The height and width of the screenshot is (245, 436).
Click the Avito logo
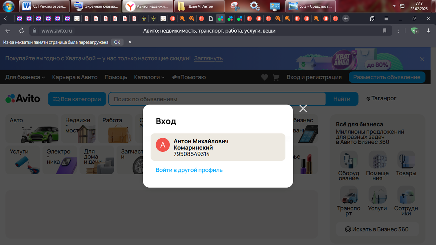(x=23, y=98)
